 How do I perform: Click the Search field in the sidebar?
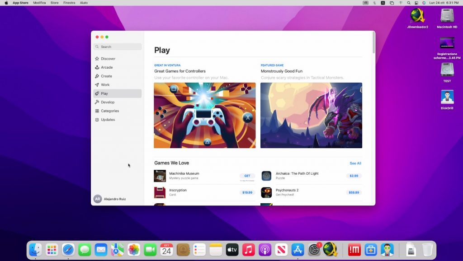pos(117,47)
